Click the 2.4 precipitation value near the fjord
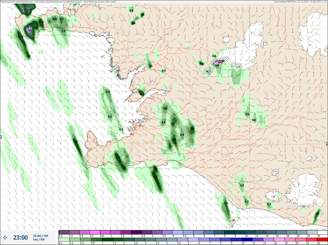 pyautogui.click(x=142, y=94)
